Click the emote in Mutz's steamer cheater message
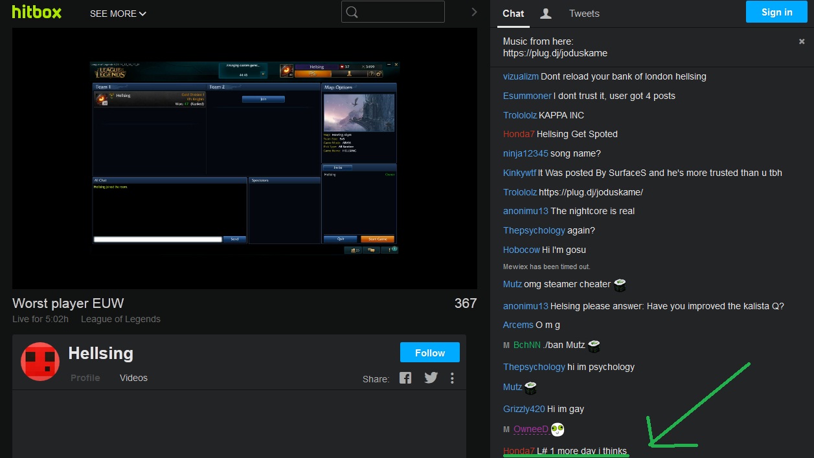Viewport: 814px width, 458px height. [x=620, y=284]
